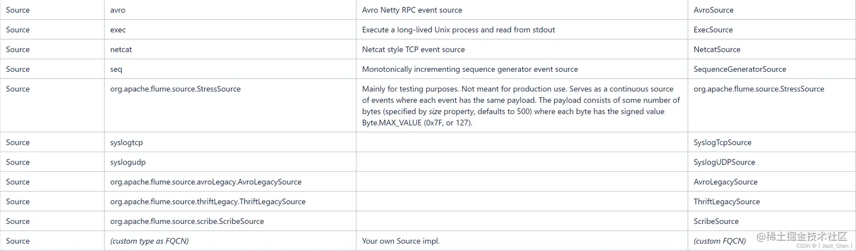
Task: Click the "syslogudp" type cell
Action: click(x=128, y=162)
